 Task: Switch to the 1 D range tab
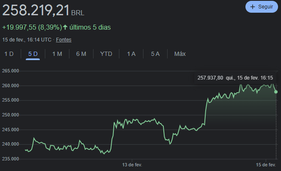(x=9, y=54)
